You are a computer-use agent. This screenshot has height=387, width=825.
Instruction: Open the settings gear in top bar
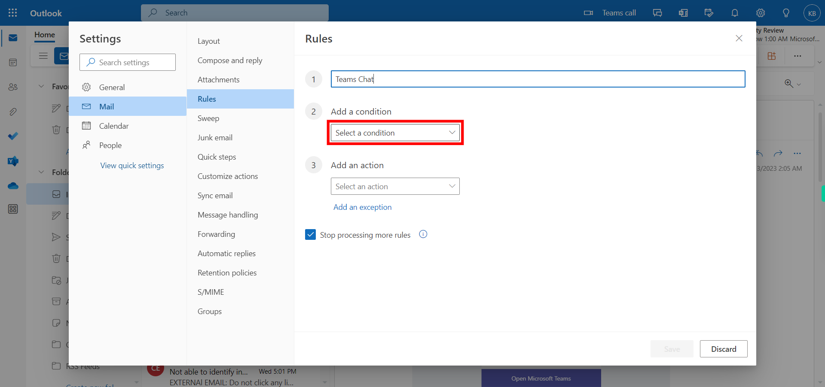pos(761,13)
